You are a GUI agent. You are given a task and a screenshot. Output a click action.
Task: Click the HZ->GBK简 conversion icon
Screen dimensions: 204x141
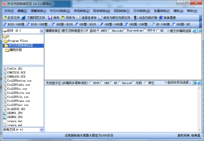pos(153,24)
